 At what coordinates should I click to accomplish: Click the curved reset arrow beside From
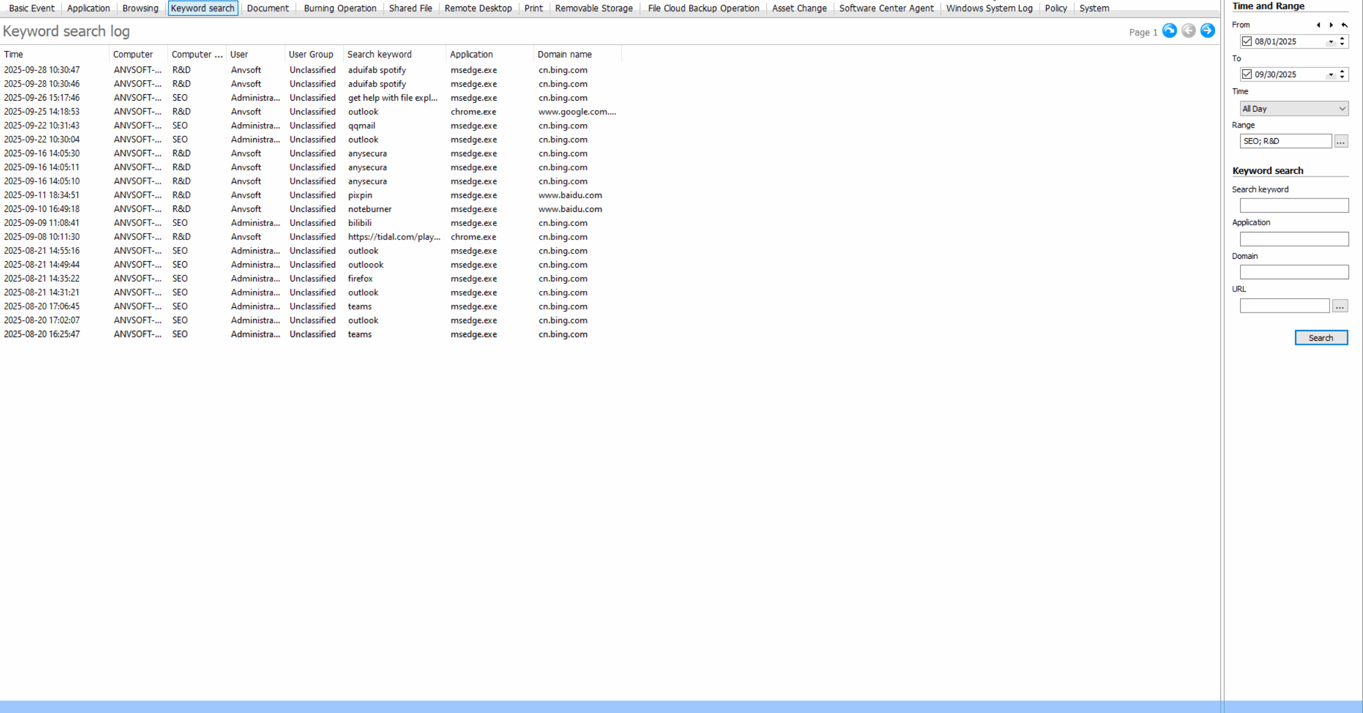[1344, 25]
